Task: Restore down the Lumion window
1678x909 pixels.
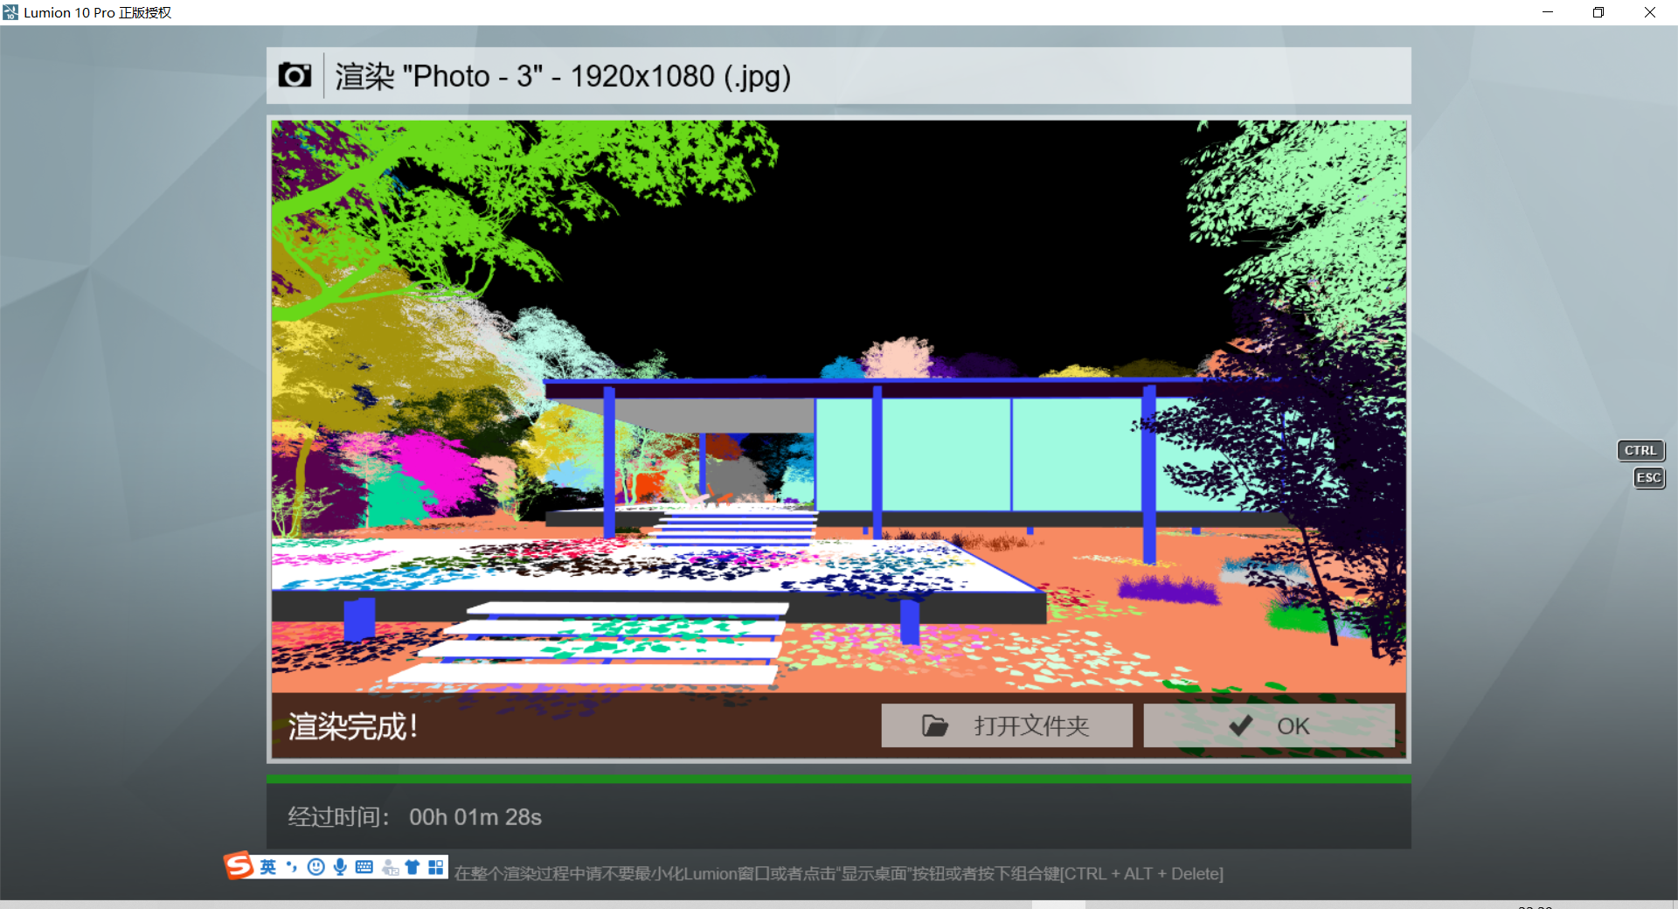Action: pyautogui.click(x=1598, y=12)
